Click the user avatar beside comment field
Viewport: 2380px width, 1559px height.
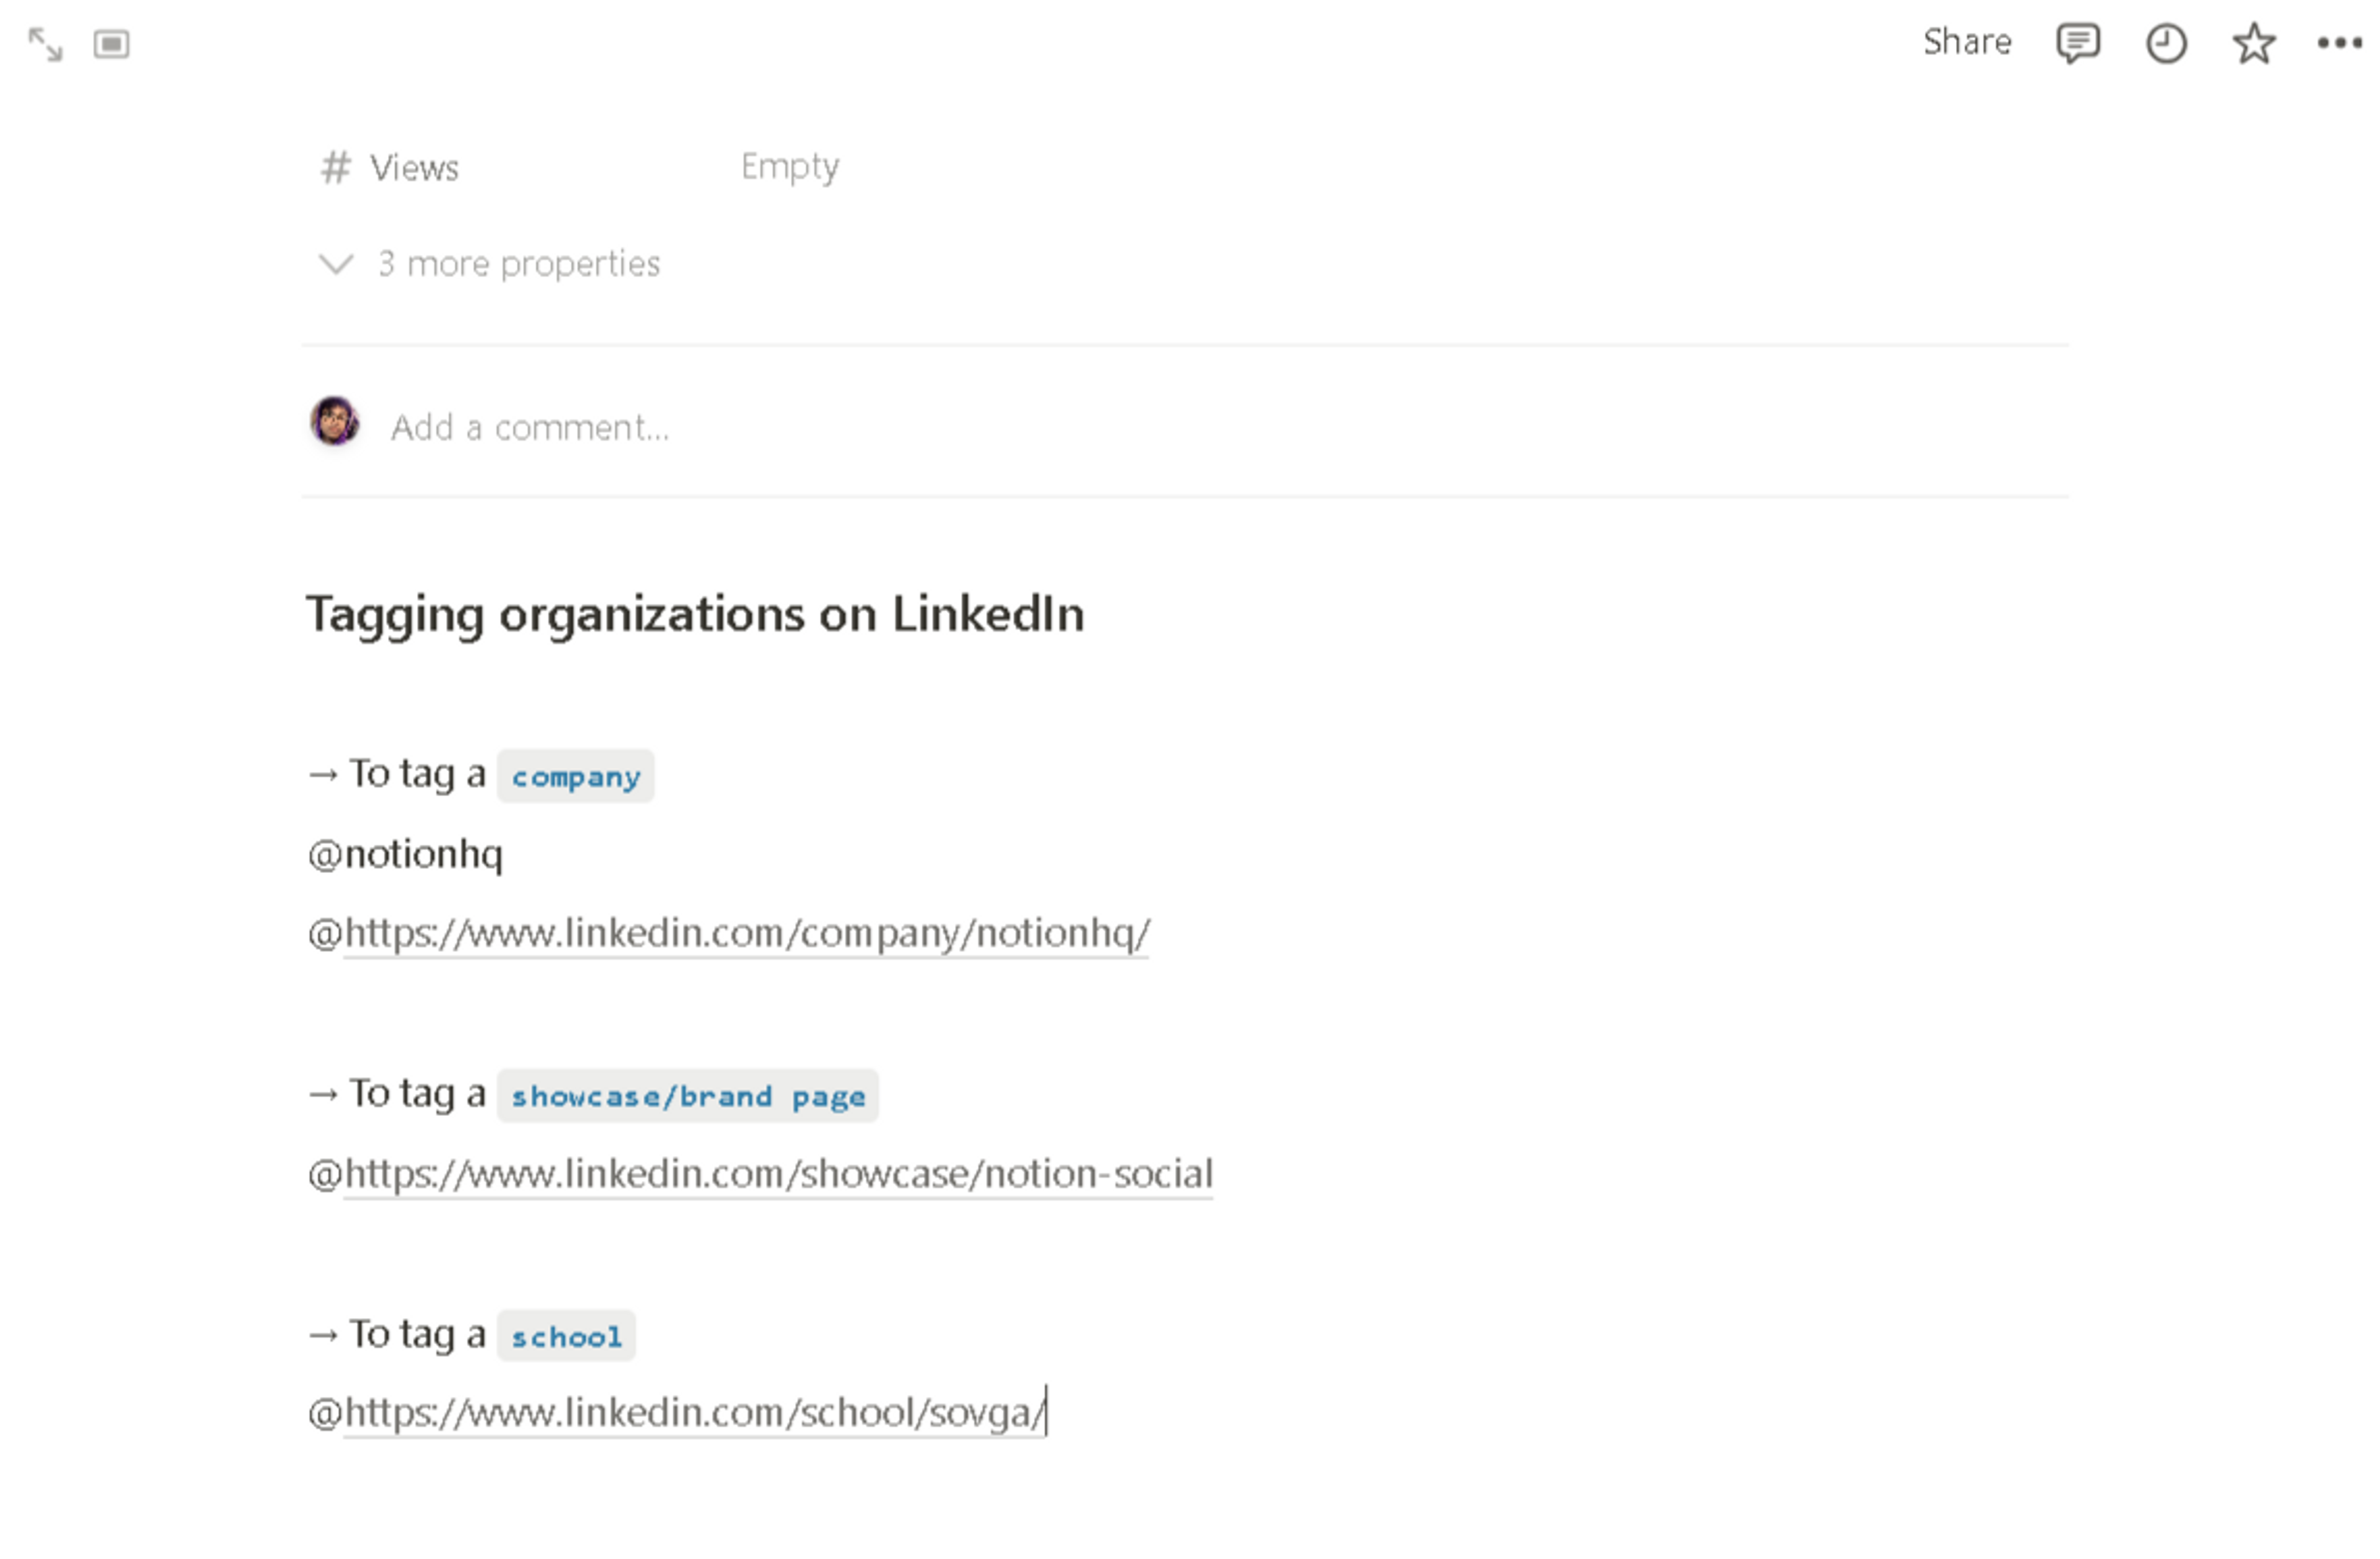point(334,421)
